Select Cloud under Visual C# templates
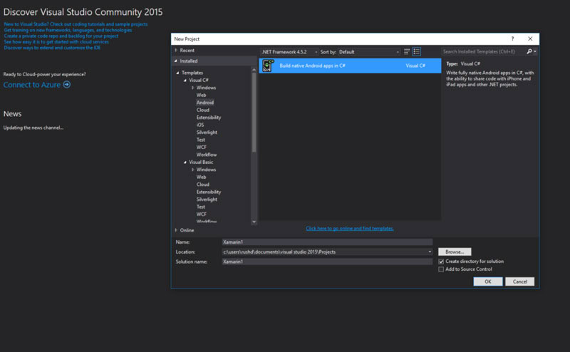This screenshot has height=352, width=570. click(x=203, y=110)
